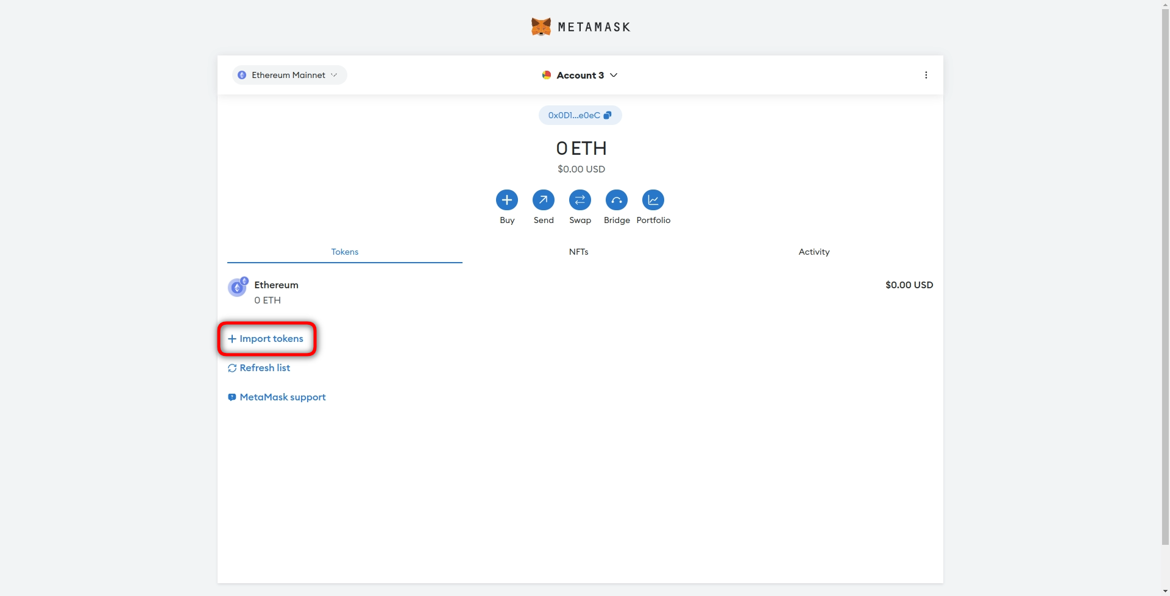Click the Bridge label text
Viewport: 1170px width, 596px height.
coord(617,220)
